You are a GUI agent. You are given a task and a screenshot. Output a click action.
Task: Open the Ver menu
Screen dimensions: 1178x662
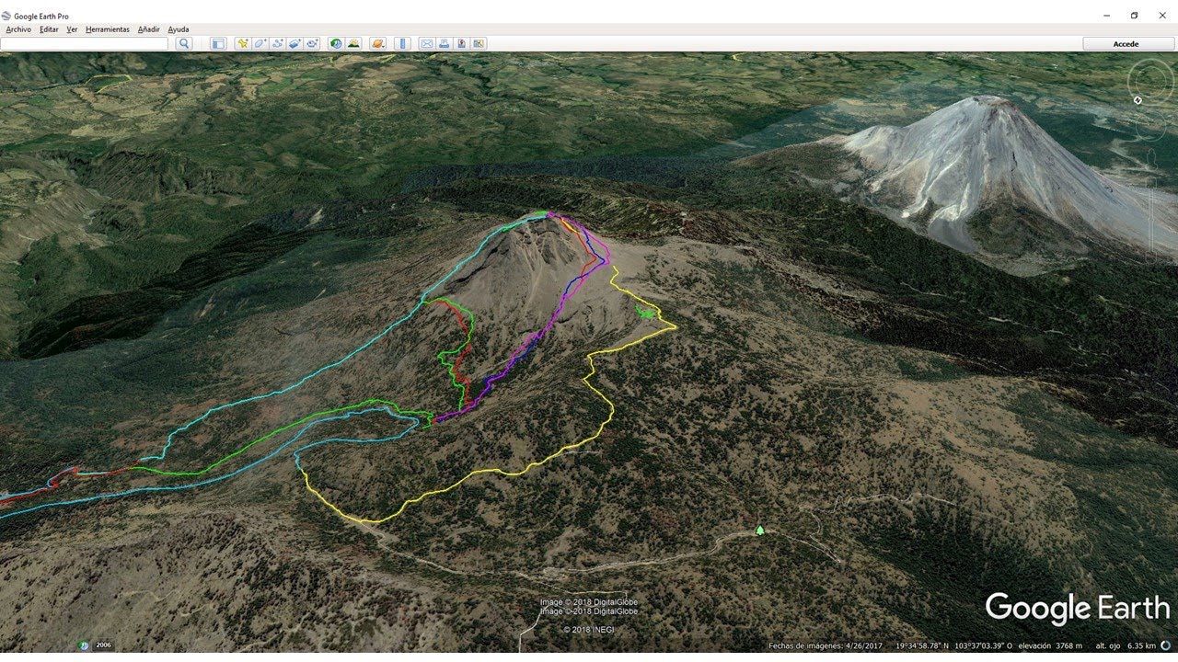72,29
